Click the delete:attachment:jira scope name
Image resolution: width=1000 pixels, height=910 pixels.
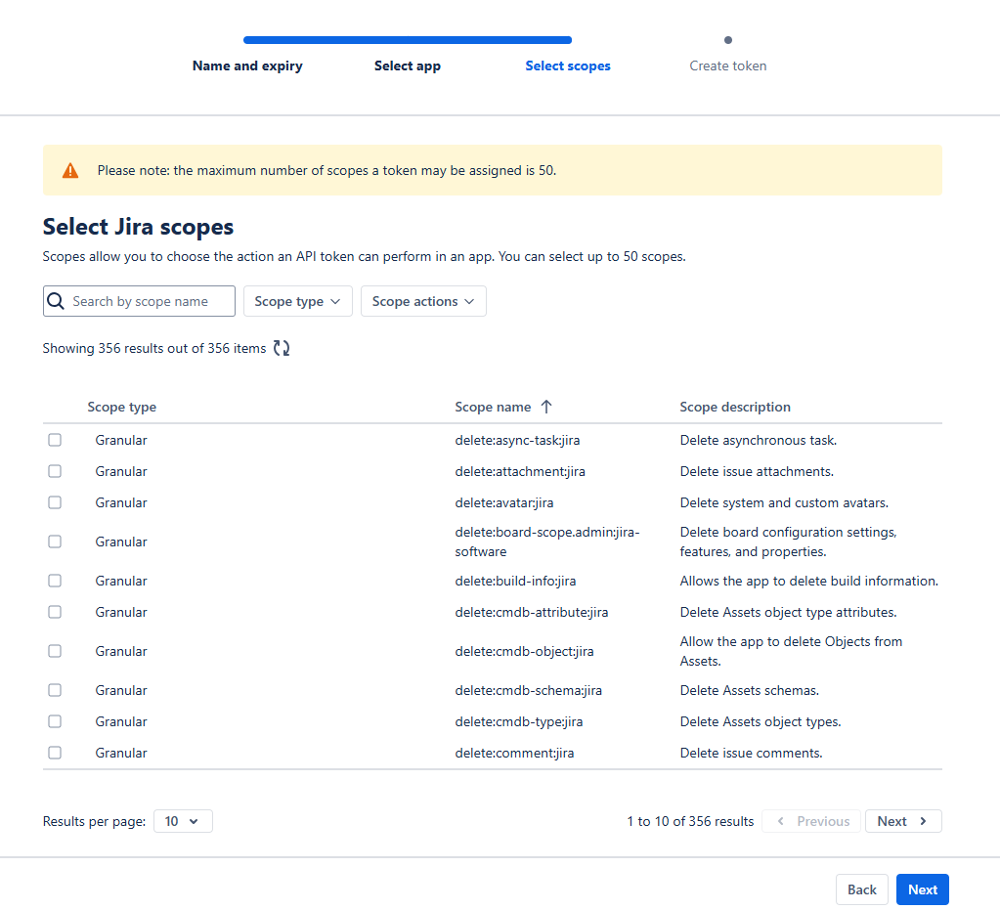[x=520, y=471]
